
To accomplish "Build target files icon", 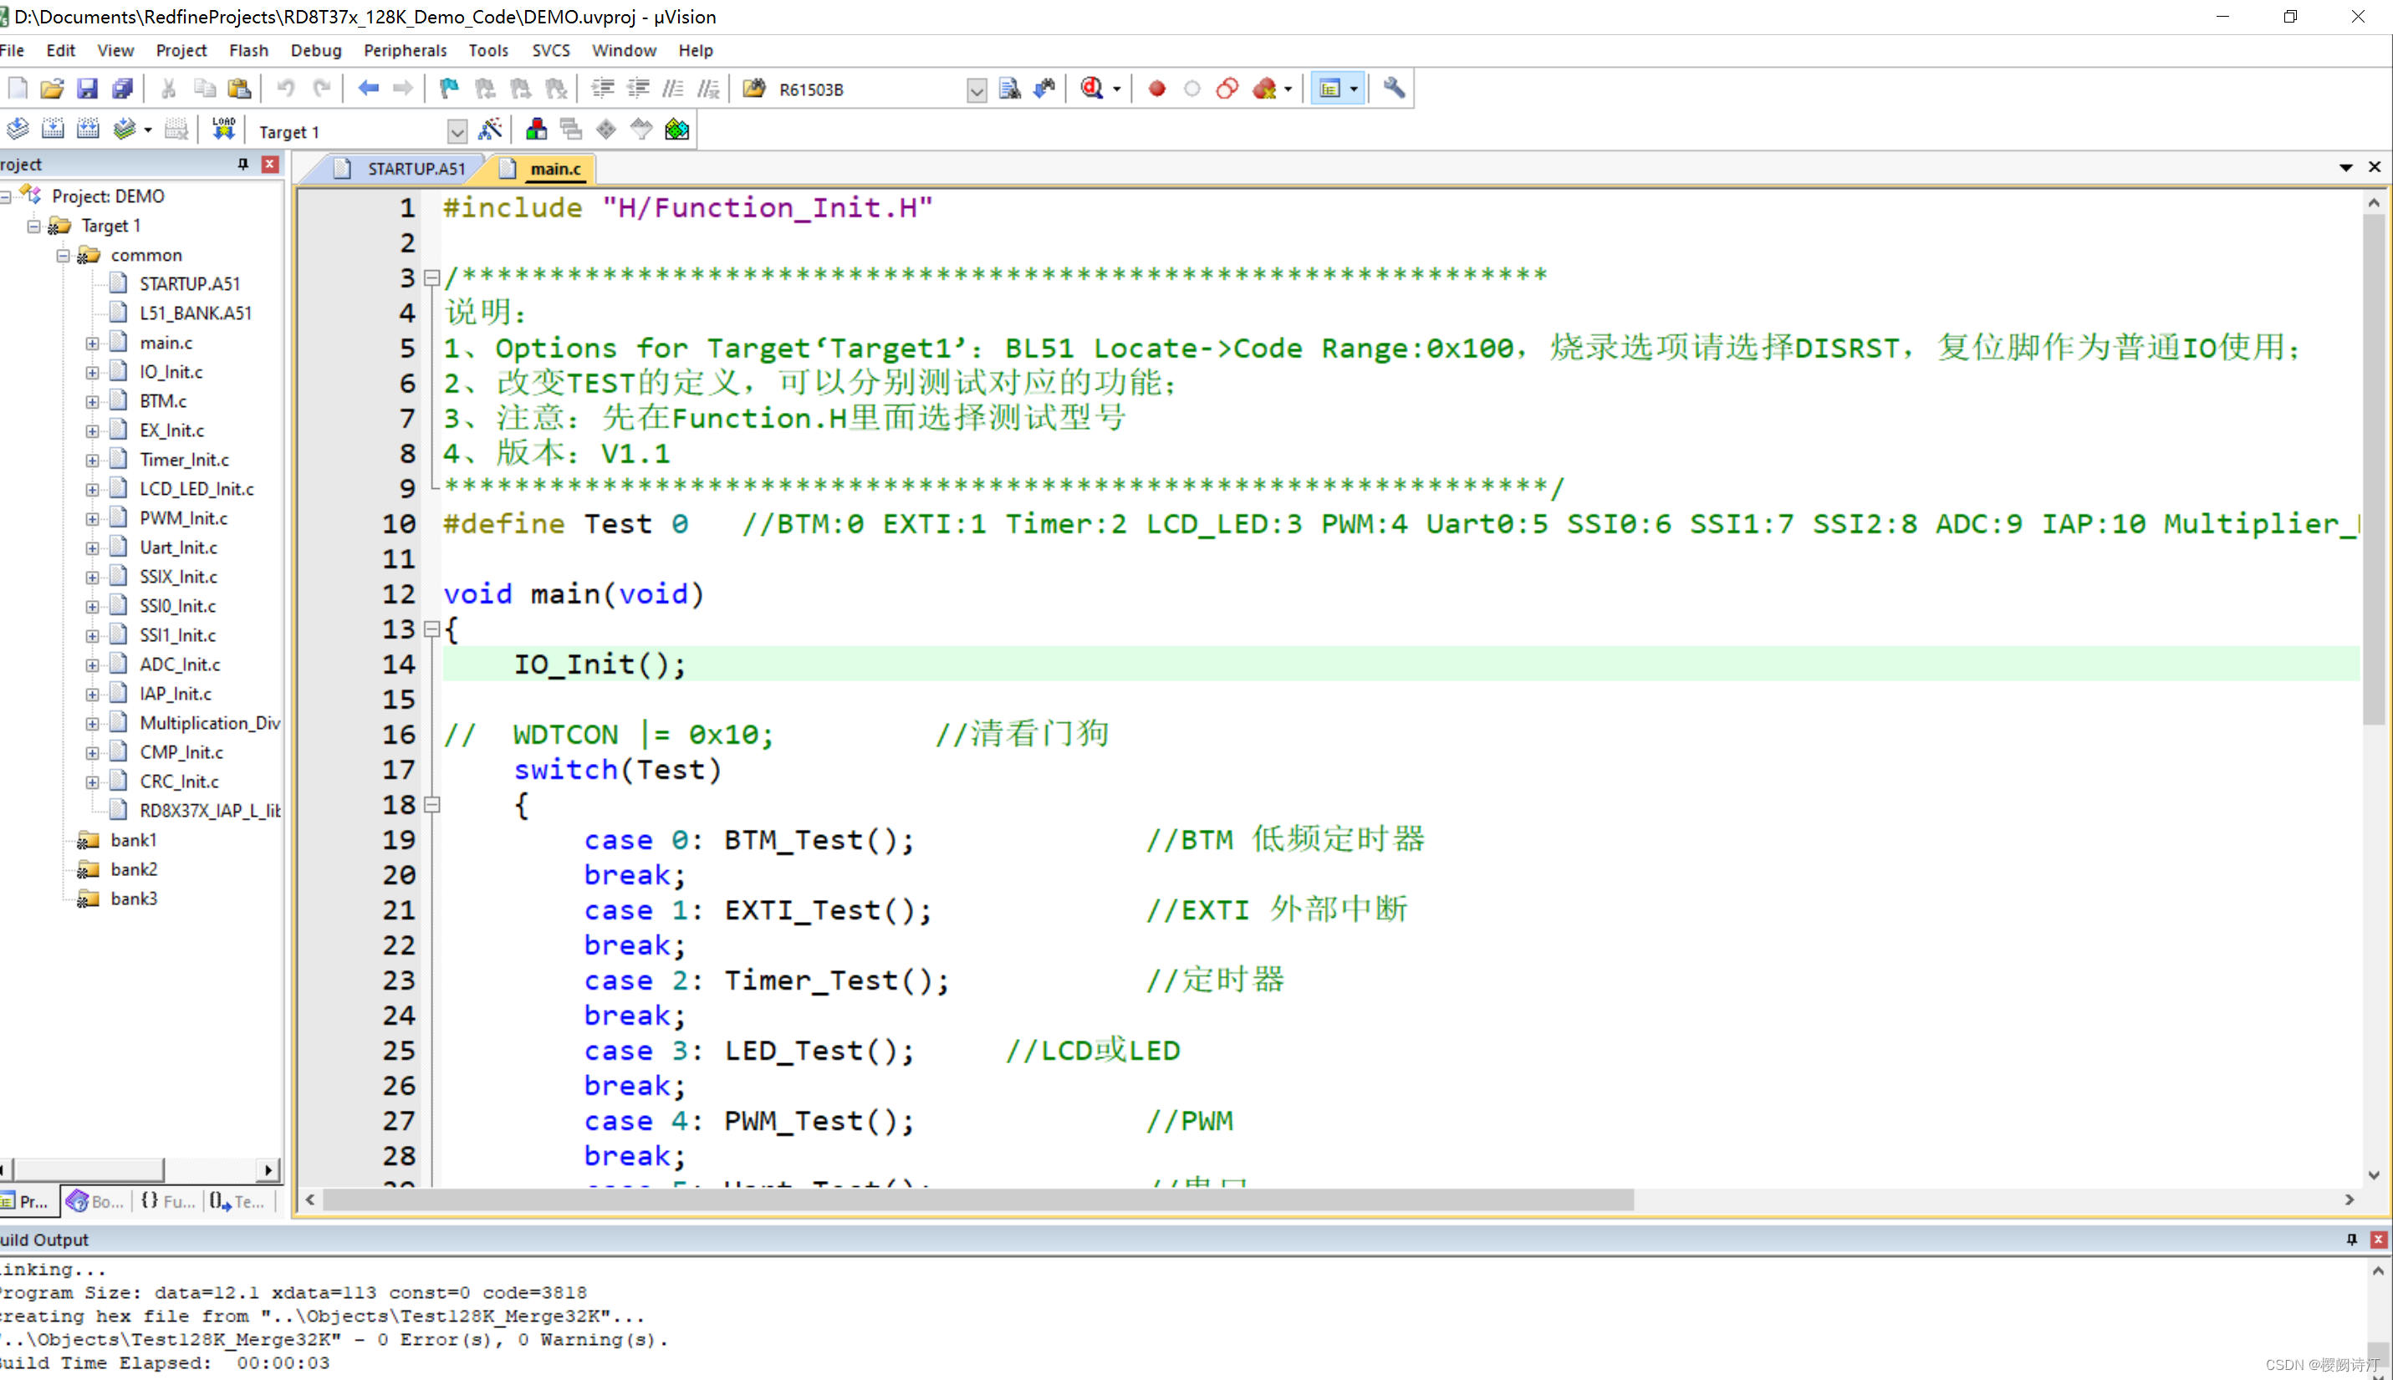I will coord(53,130).
